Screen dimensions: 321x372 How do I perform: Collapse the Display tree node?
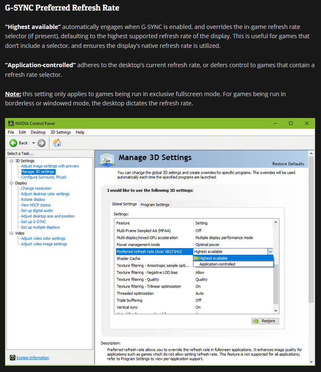11,183
